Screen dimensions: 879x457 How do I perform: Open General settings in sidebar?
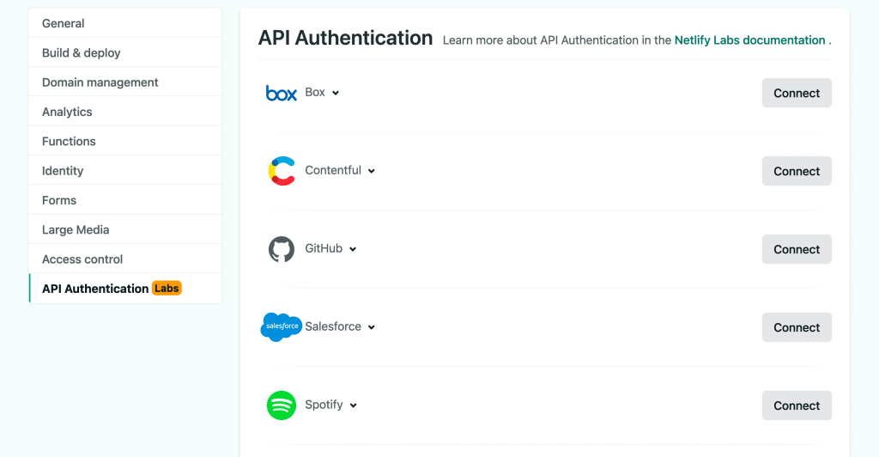pyautogui.click(x=125, y=23)
